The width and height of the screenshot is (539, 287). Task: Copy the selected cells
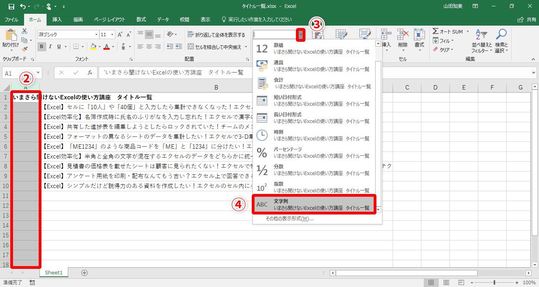click(24, 40)
